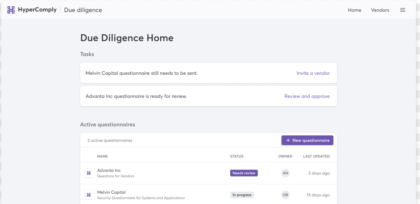
Task: Select the Melvin Capital questionnaire task message
Action: coord(142,73)
